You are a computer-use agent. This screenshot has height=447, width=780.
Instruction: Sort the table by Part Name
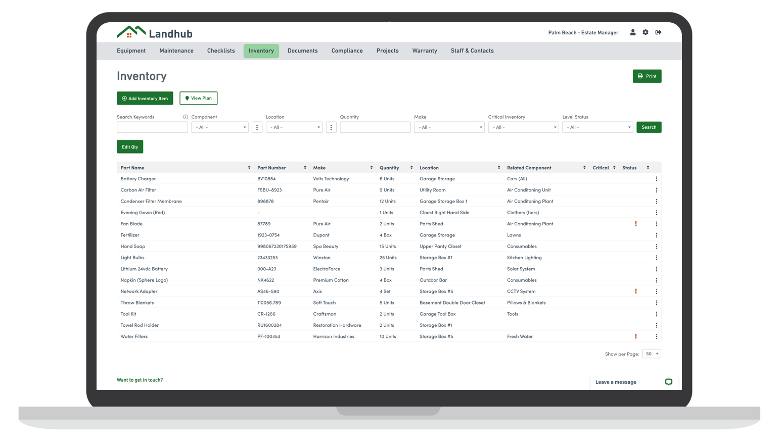[x=249, y=168]
